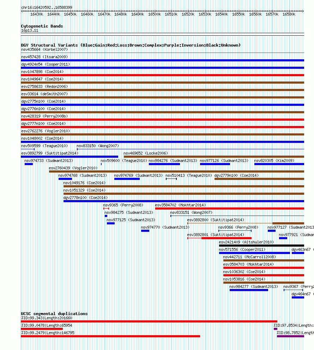Click the 16500k ruler position marker
This screenshot has width=314, height=350.
155,14
